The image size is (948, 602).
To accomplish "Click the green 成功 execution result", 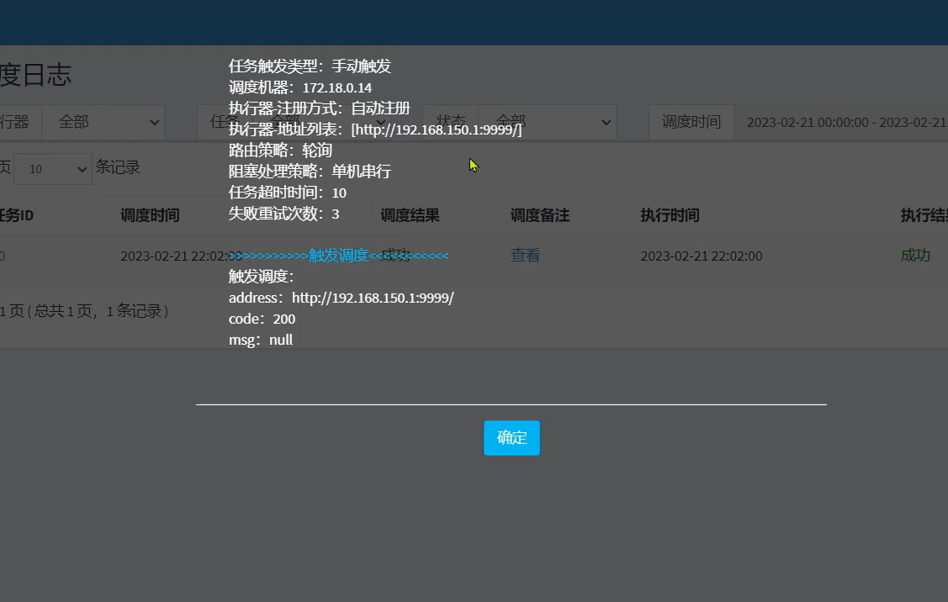I will (x=915, y=255).
